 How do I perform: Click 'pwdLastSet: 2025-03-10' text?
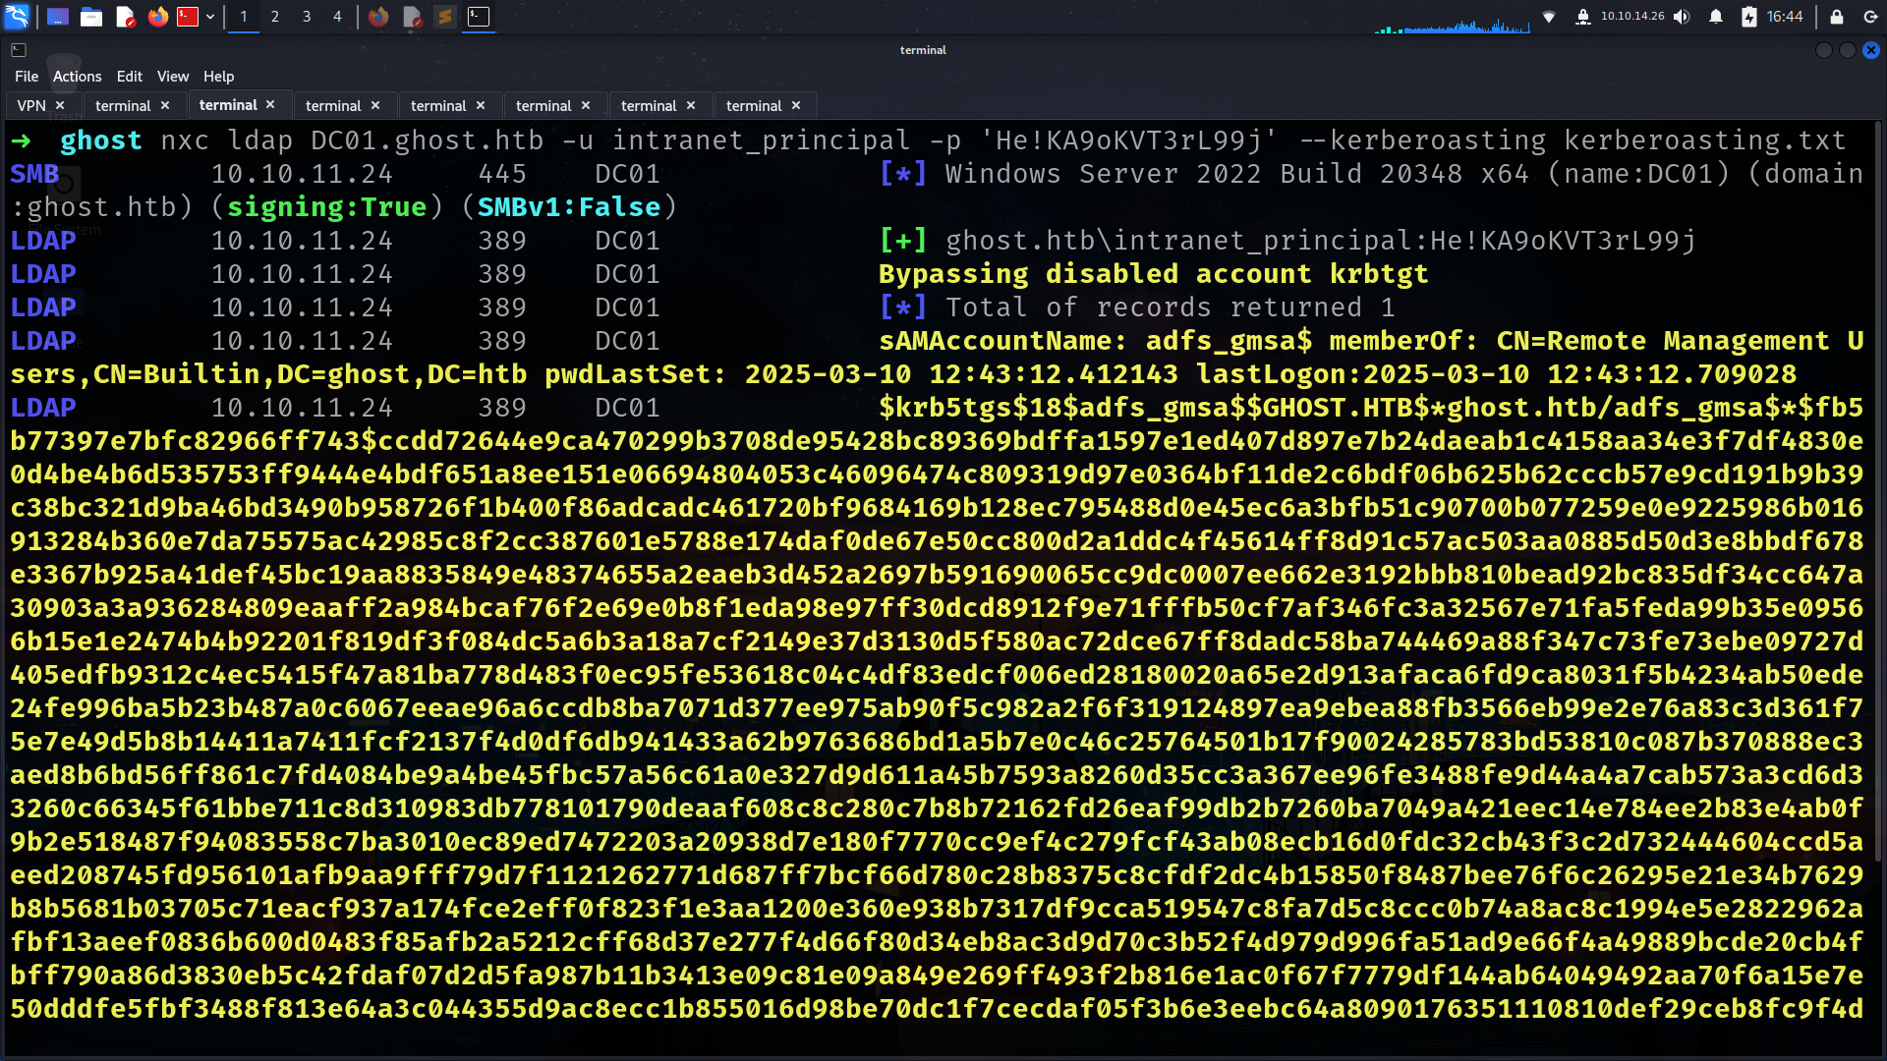(x=727, y=374)
